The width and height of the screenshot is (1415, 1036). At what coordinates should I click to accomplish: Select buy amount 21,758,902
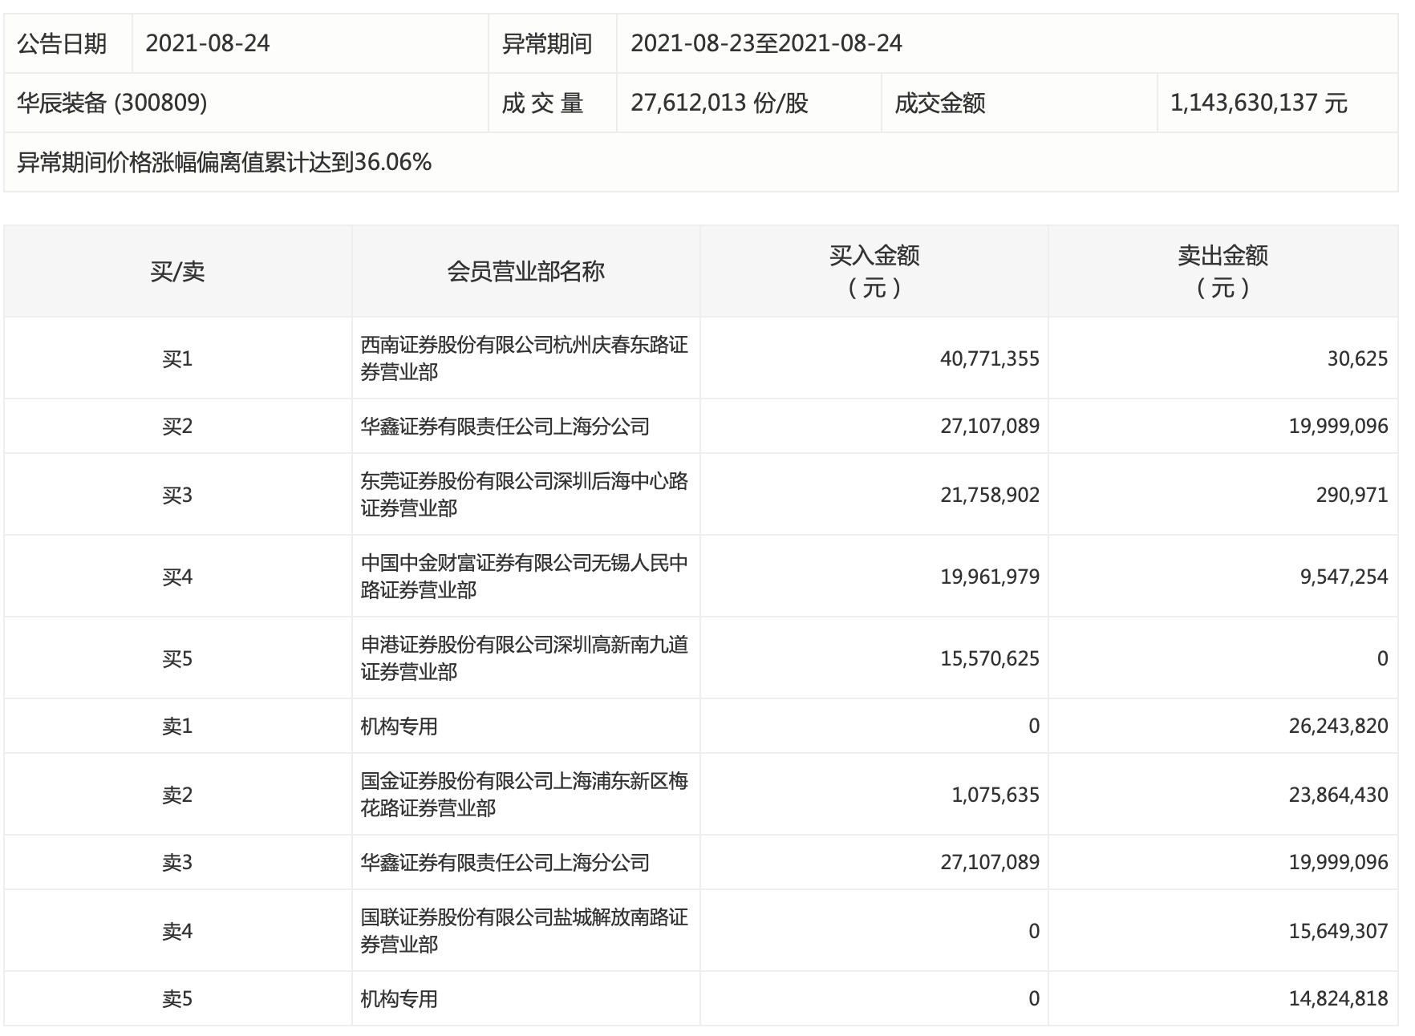tap(990, 495)
